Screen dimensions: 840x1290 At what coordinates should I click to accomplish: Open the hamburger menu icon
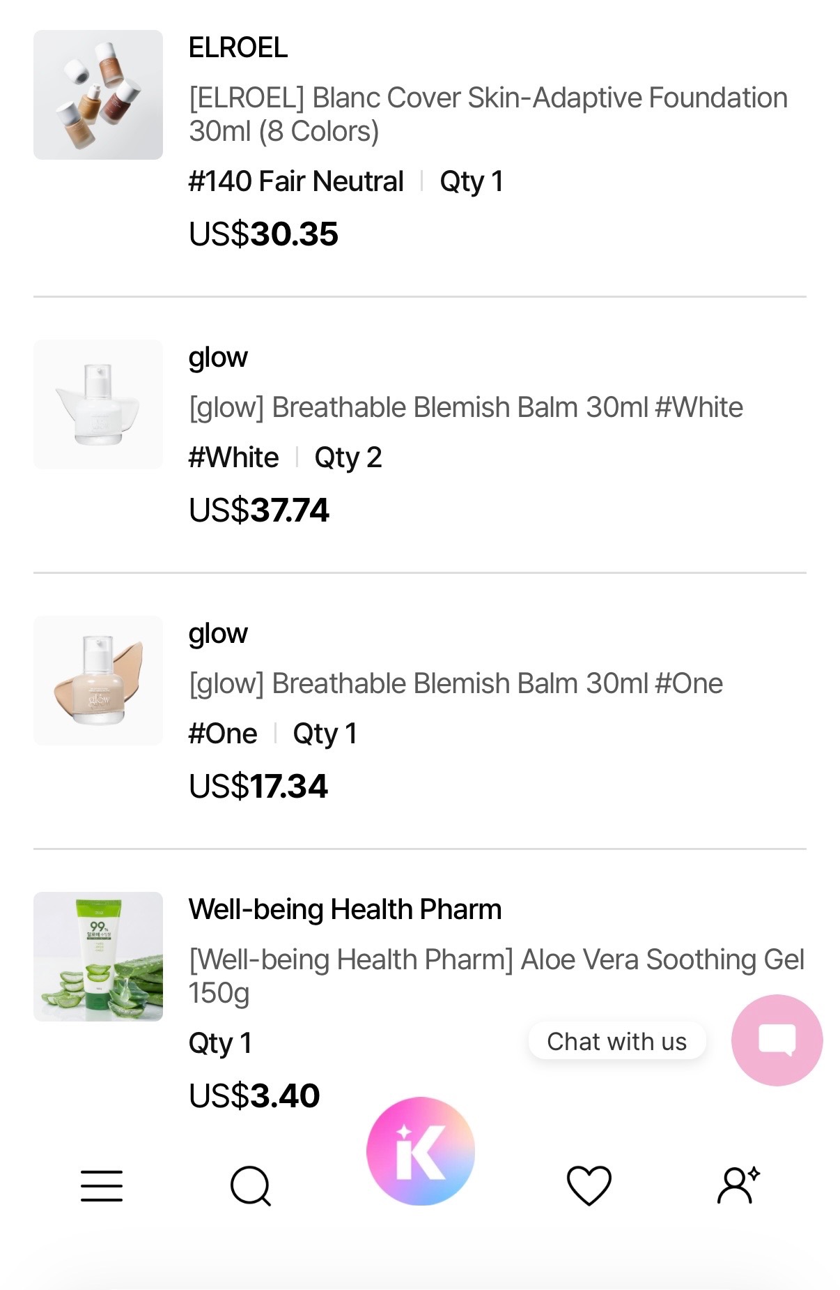point(102,1186)
